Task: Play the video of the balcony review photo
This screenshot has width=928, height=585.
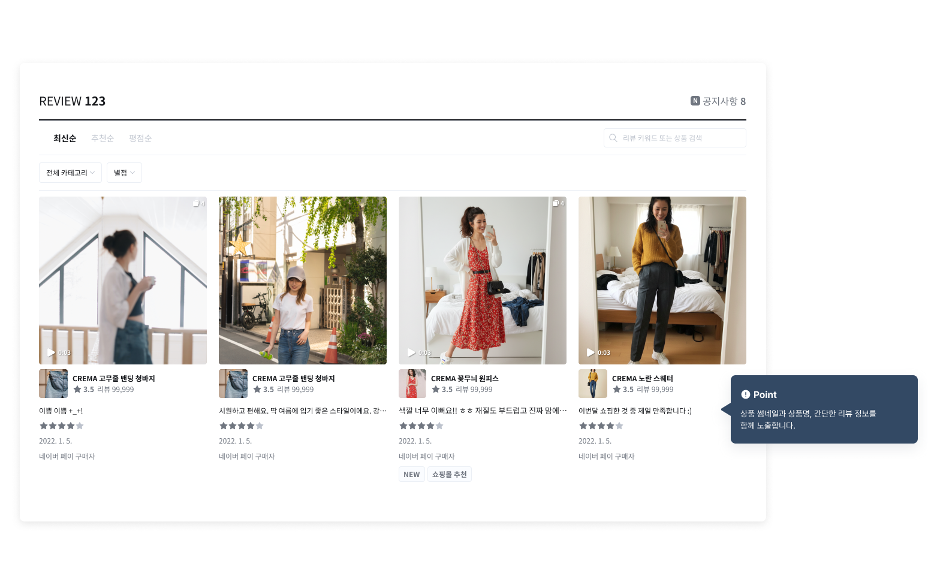Action: [x=52, y=352]
